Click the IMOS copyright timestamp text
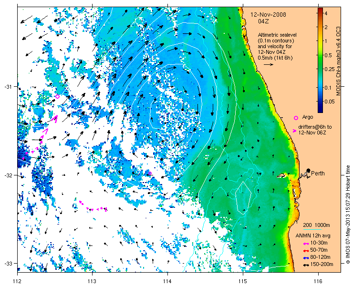The height and width of the screenshot is (286, 353). (x=348, y=214)
